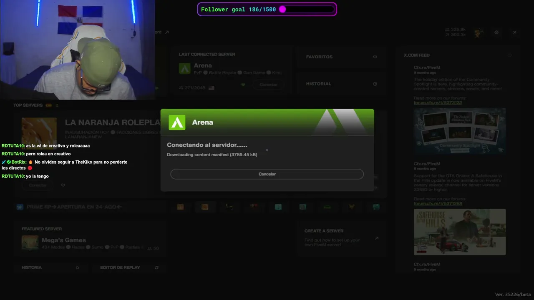Click the chat message 'pero rolea en creativo'

pos(48,154)
